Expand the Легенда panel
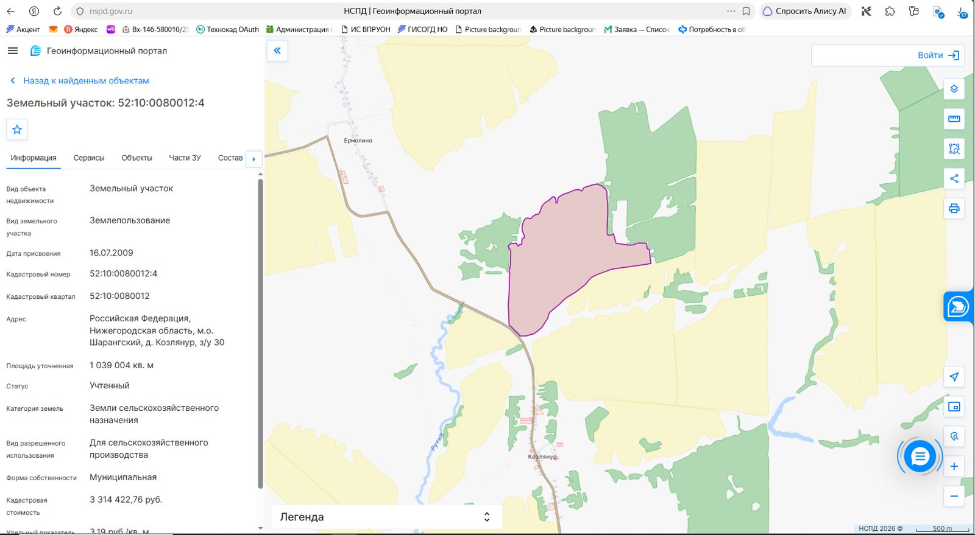The width and height of the screenshot is (975, 535). tap(386, 517)
